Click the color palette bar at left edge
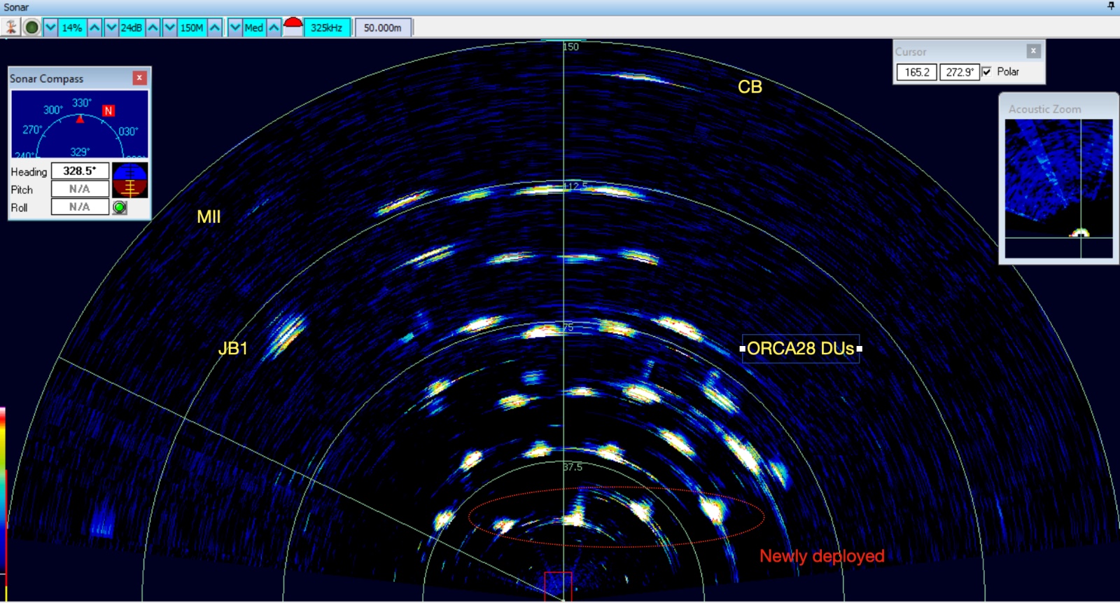The image size is (1120, 603). point(3,490)
